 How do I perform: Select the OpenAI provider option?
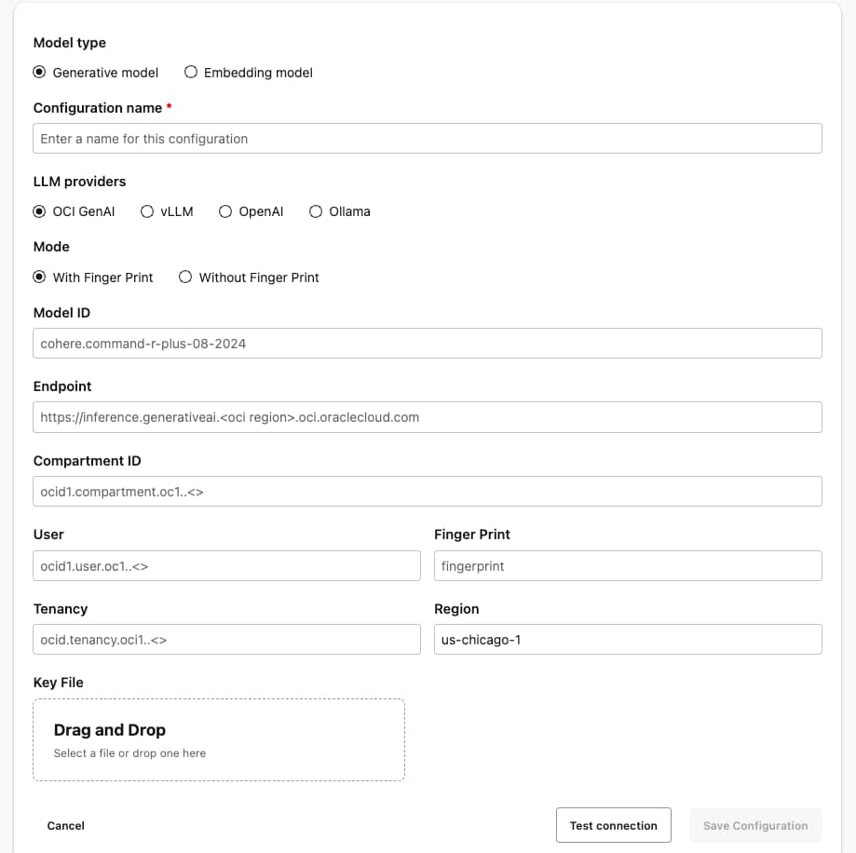click(225, 211)
